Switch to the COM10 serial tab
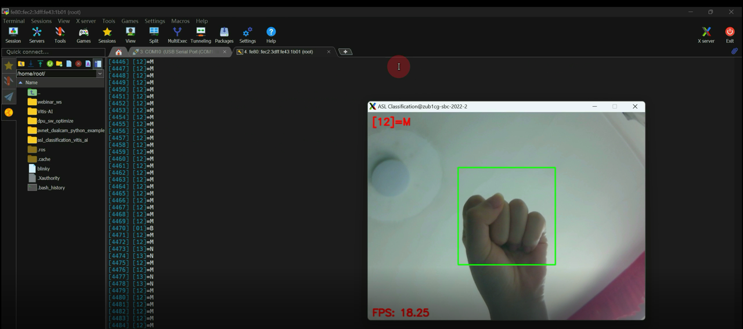743x329 pixels. [179, 52]
